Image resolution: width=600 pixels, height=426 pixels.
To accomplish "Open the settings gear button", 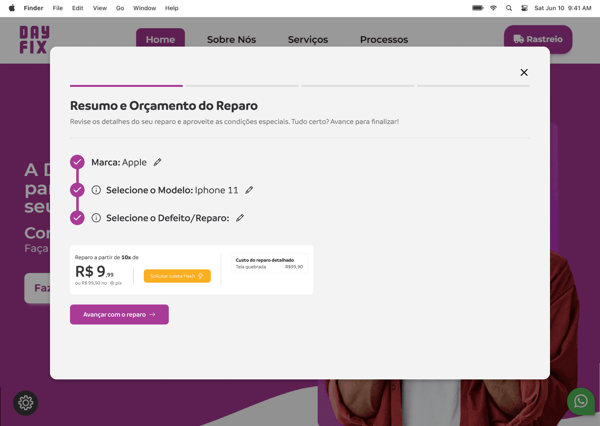I will 26,403.
